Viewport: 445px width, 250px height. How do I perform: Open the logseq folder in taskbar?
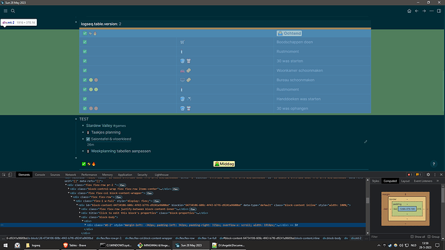coord(33,245)
